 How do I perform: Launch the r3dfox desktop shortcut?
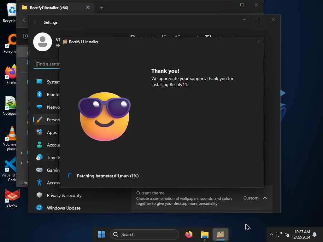pyautogui.click(x=12, y=199)
